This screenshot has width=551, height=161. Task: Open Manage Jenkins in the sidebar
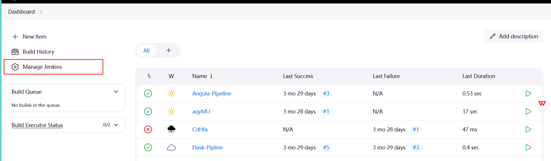click(x=42, y=67)
